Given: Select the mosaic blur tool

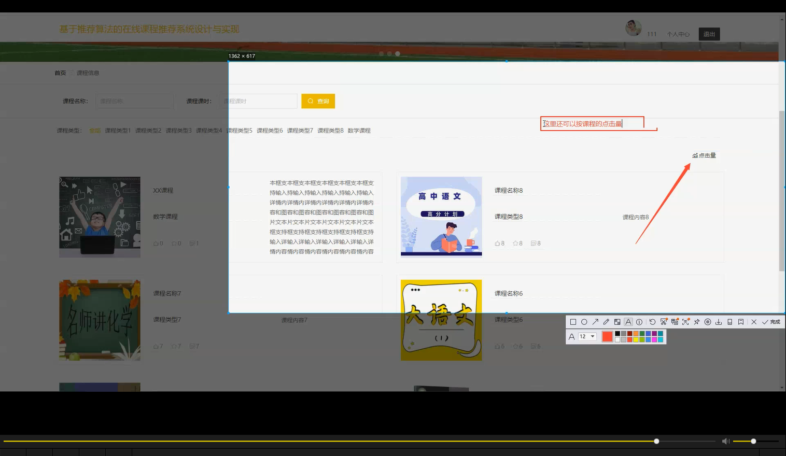Looking at the screenshot, I should point(617,322).
